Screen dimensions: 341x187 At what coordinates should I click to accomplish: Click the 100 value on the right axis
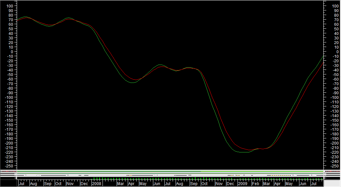coord(335,6)
